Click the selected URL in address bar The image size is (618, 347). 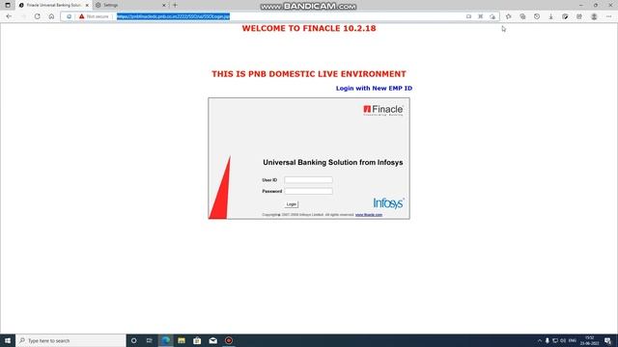tap(173, 16)
